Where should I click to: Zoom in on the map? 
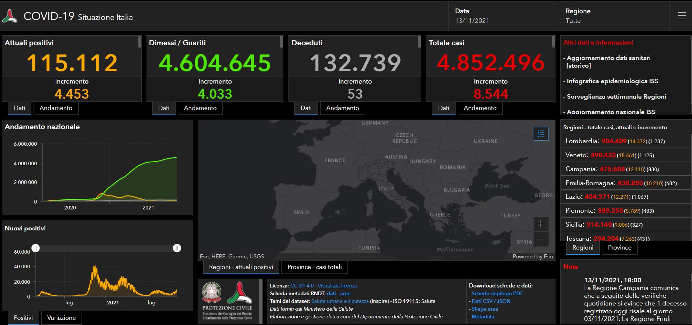[x=541, y=224]
